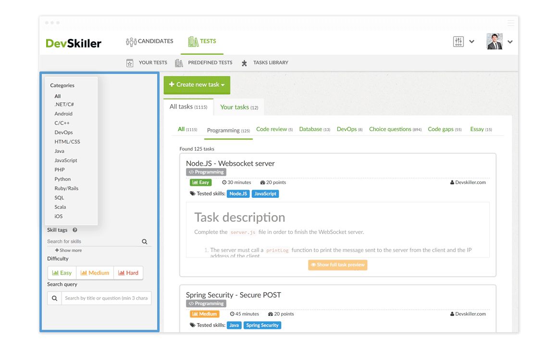The image size is (559, 350).
Task: Click the skills search magnifier icon
Action: tap(144, 241)
